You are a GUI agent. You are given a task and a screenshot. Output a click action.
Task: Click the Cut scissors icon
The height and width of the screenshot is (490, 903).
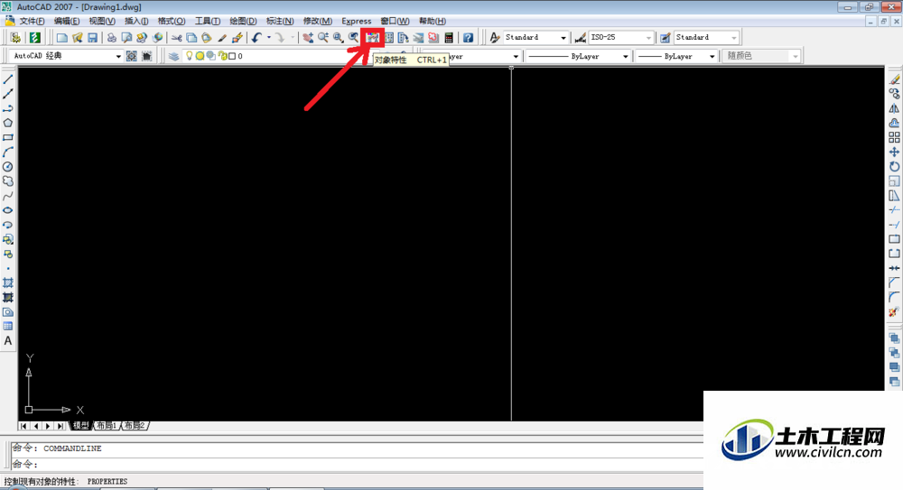(x=176, y=37)
